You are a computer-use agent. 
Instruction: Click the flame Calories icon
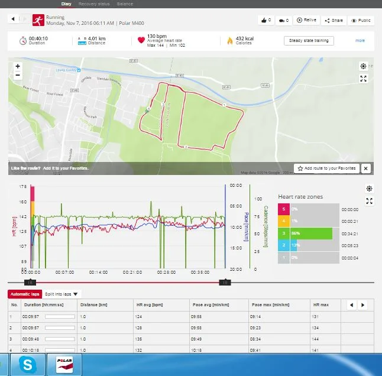(230, 40)
